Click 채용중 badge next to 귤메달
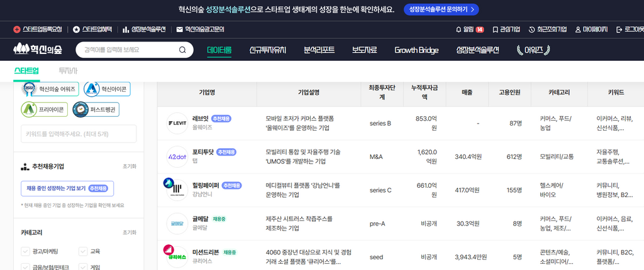This screenshot has height=270, width=644. (219, 219)
